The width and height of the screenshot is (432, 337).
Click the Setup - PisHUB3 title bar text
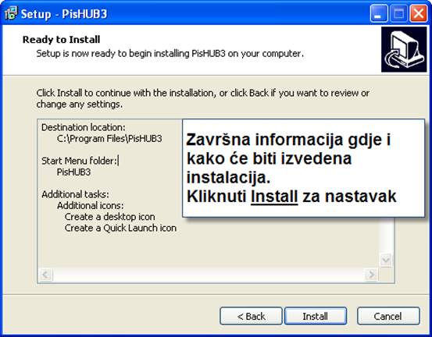[64, 14]
